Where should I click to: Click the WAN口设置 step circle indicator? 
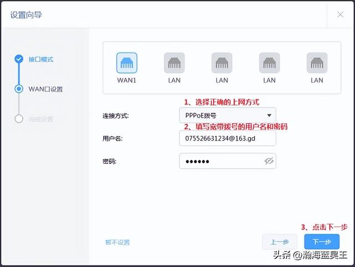19,89
